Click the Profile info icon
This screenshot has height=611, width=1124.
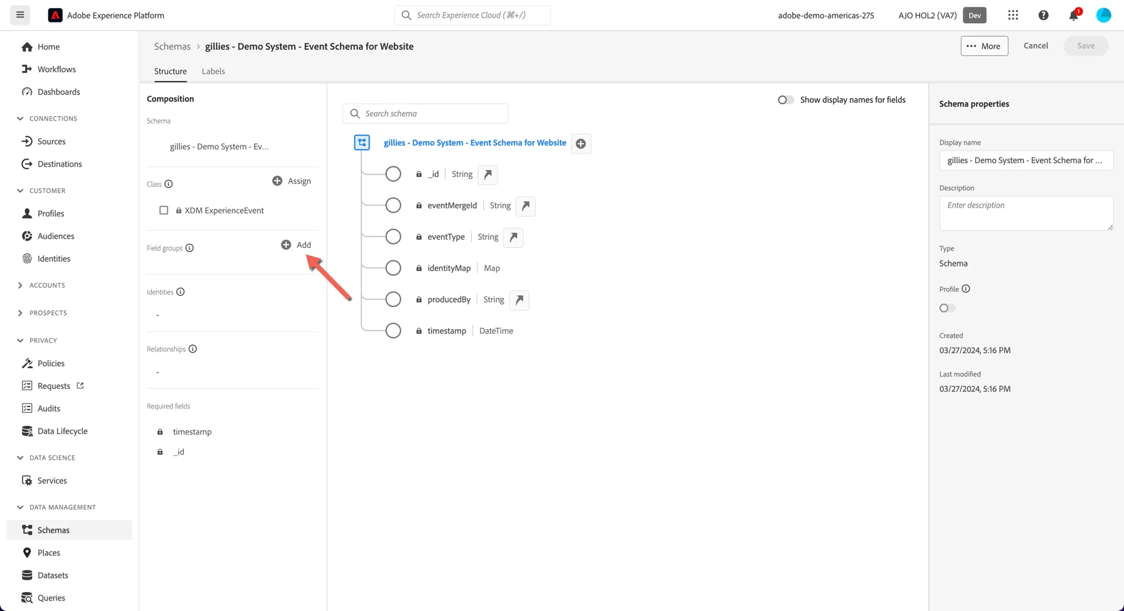[966, 289]
